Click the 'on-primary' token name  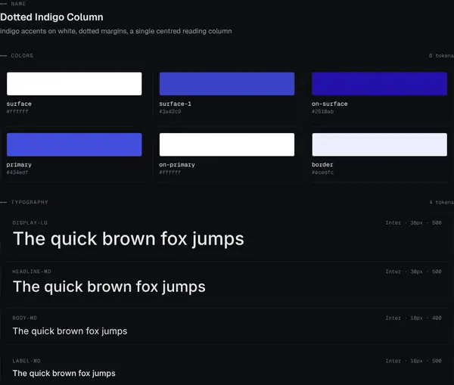coord(177,165)
